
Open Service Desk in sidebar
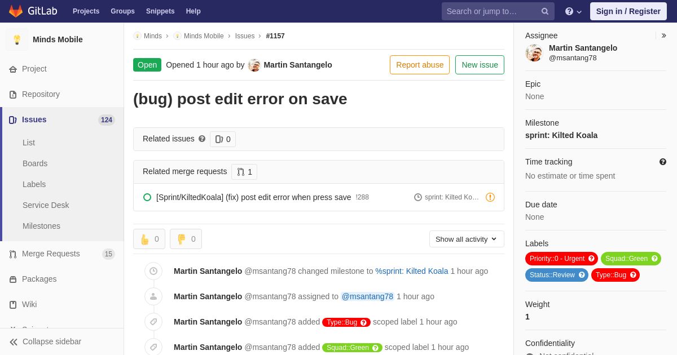point(46,205)
